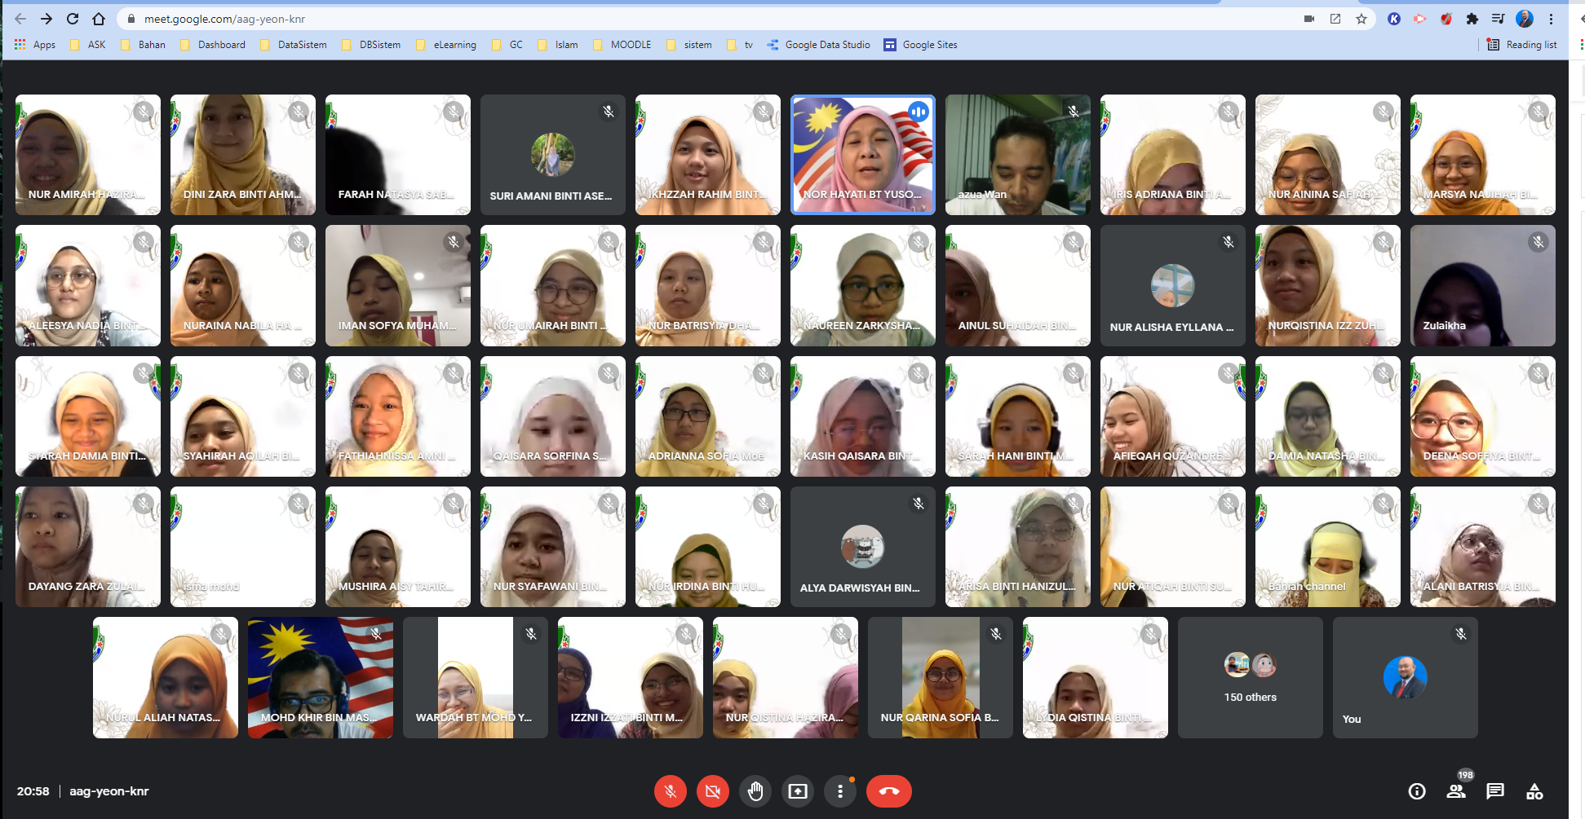The image size is (1585, 819).
Task: Unmute the microphone in the bottom bar
Action: click(671, 791)
